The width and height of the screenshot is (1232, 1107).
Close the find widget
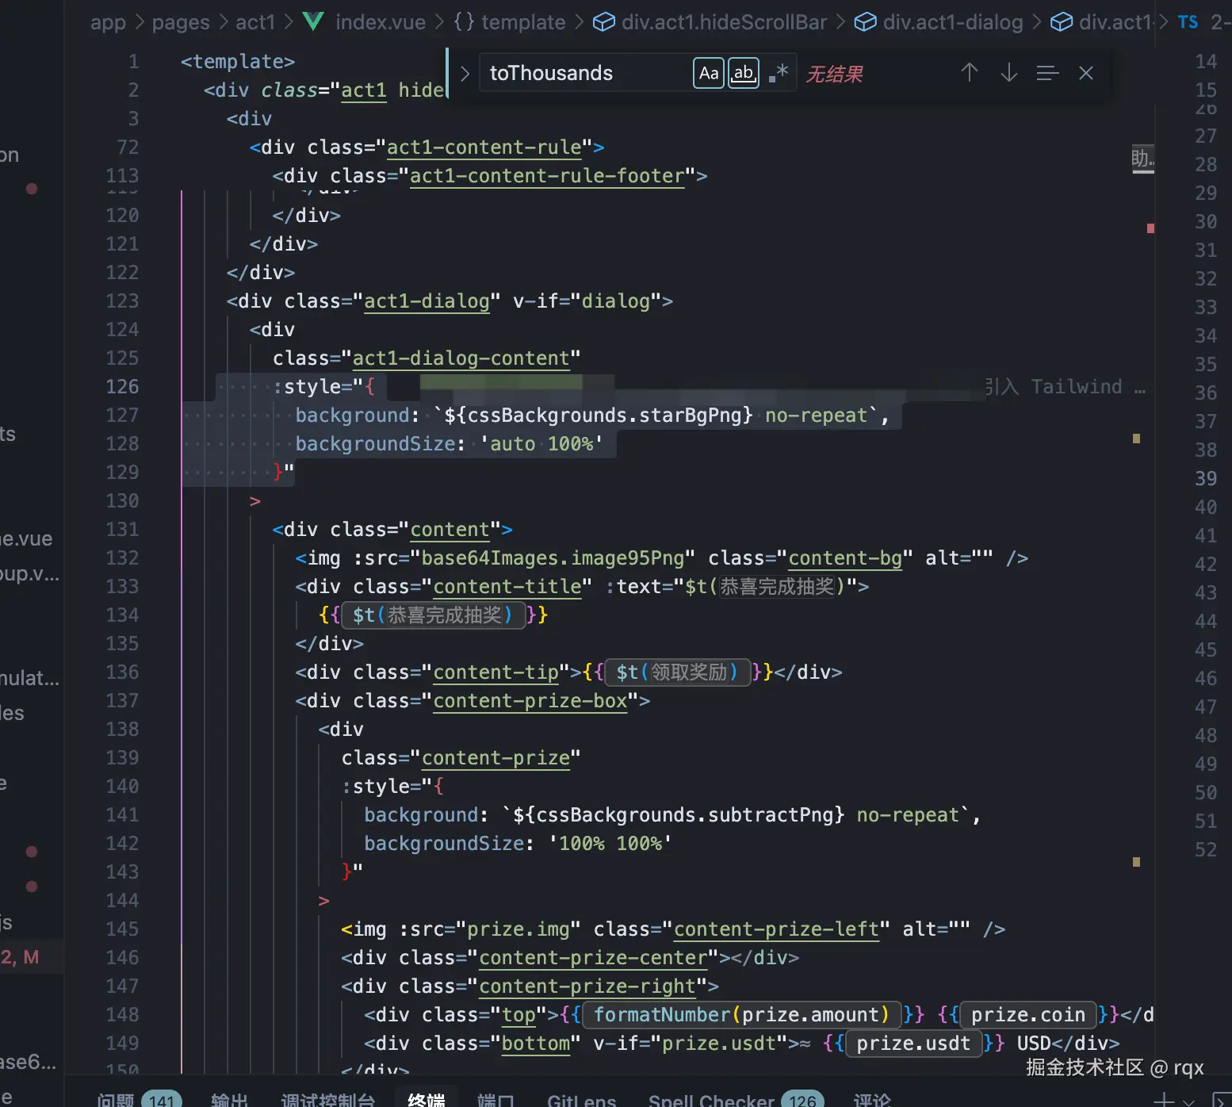[x=1086, y=74]
